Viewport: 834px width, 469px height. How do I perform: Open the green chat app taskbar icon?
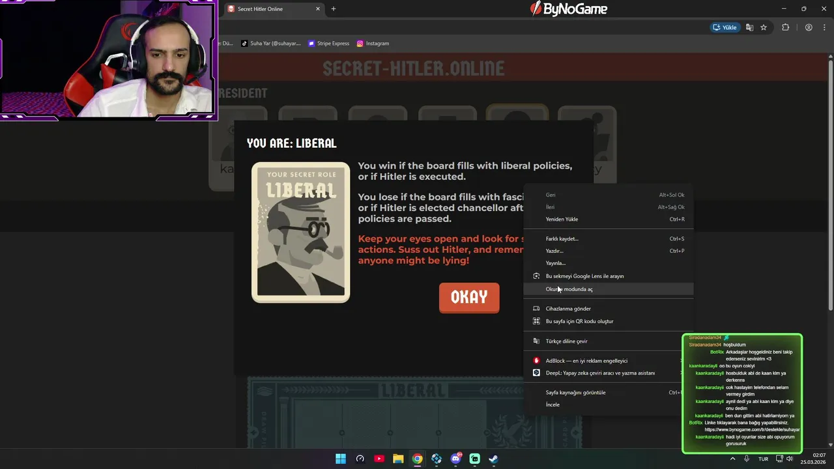[x=475, y=459]
